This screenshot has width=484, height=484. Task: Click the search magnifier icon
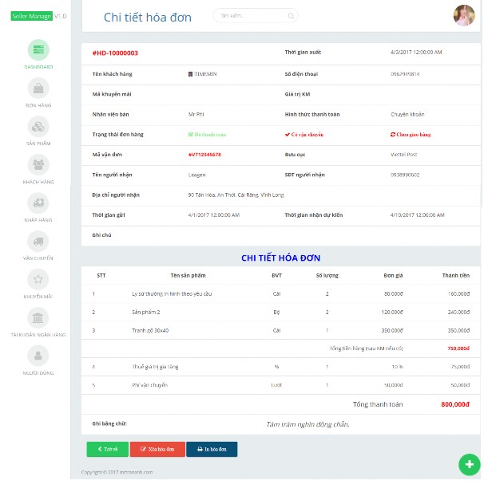(291, 16)
